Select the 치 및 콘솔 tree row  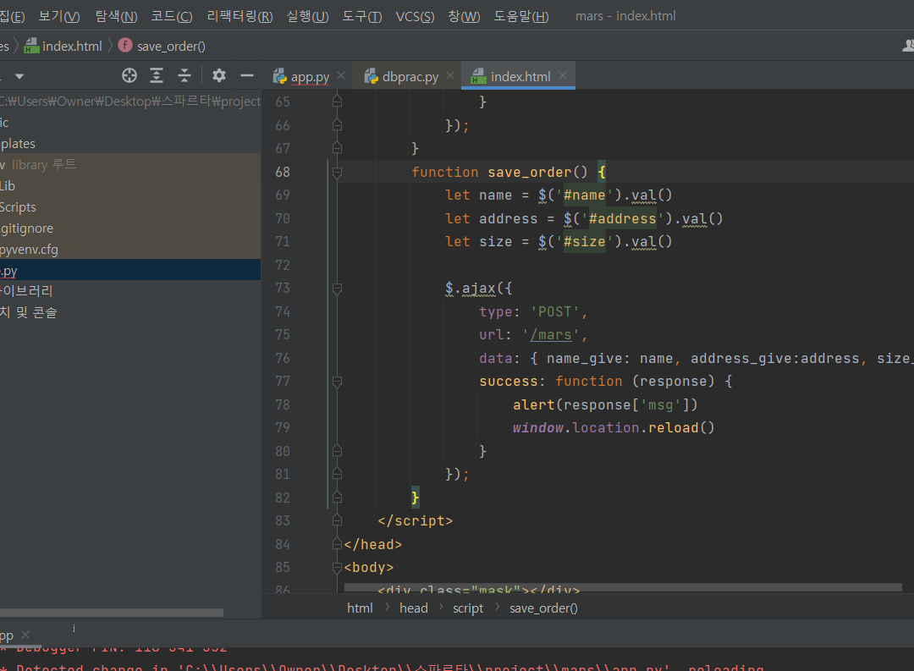tap(130, 312)
